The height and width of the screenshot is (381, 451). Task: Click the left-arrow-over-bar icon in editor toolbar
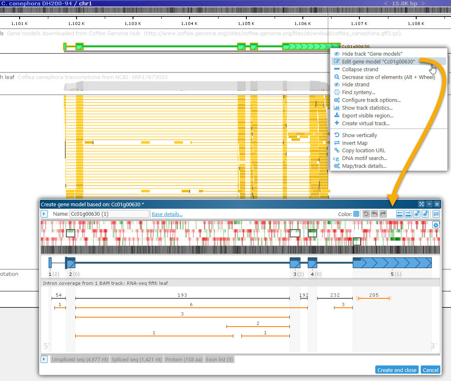[400, 214]
